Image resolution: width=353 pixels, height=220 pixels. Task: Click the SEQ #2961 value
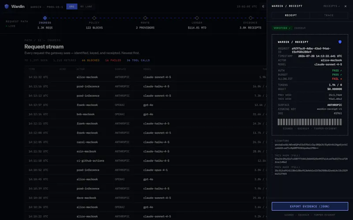coord(338,114)
